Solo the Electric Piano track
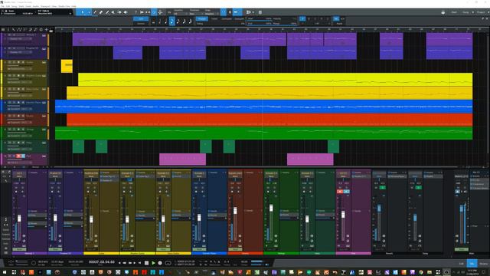Screen dimensions: 490x276 (x=14, y=102)
